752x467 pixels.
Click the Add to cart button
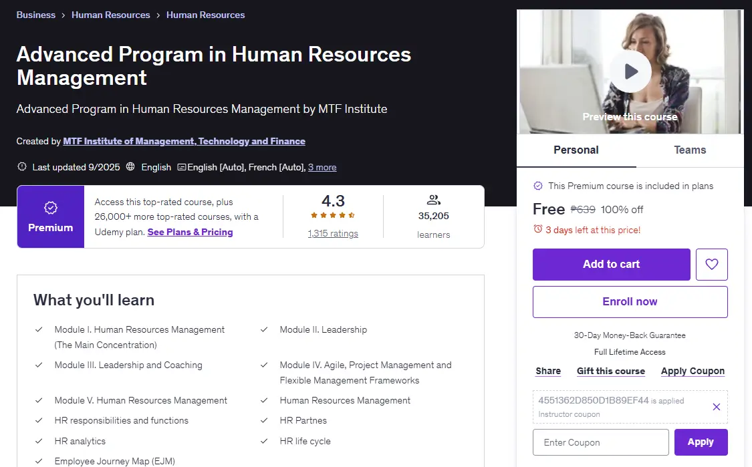click(x=612, y=264)
